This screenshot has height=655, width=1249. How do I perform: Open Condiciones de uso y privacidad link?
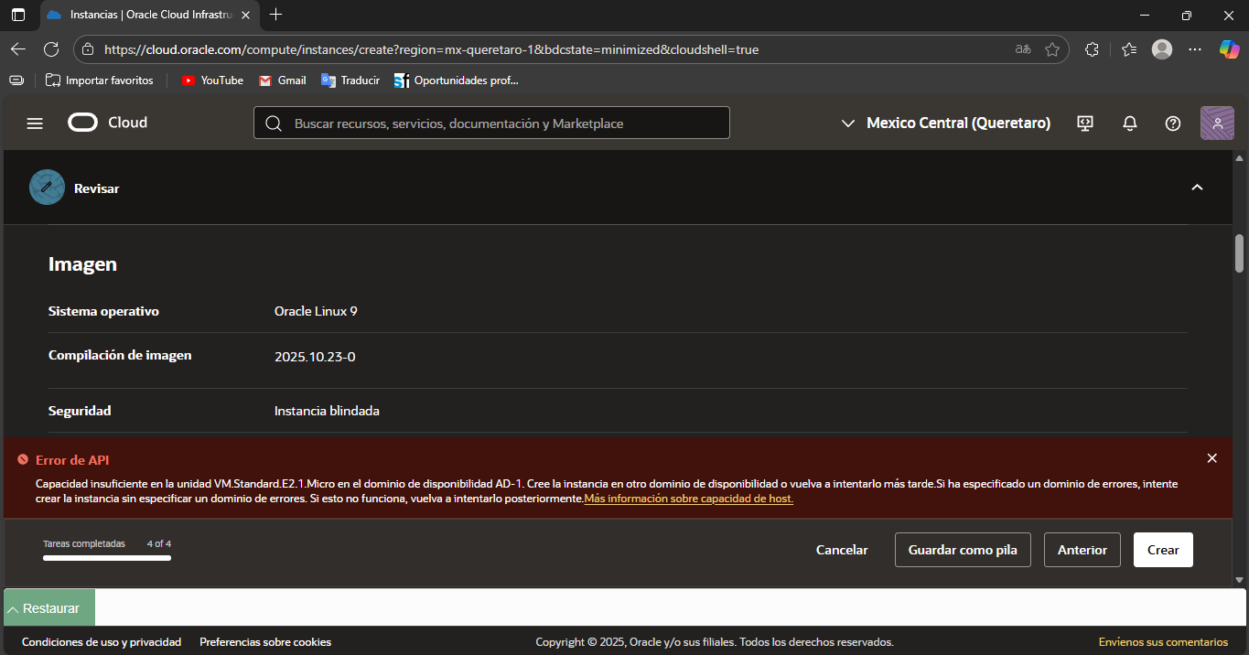[102, 642]
